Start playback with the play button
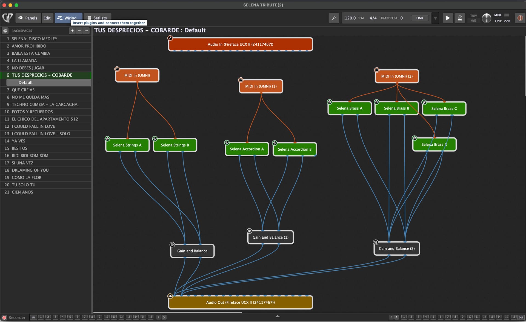The width and height of the screenshot is (526, 322). (x=448, y=18)
